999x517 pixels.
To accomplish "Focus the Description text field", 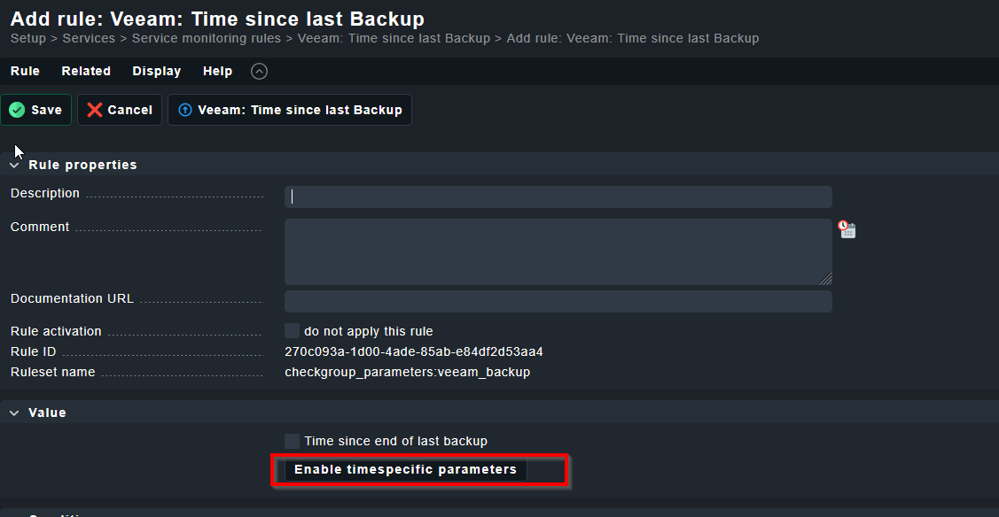I will 558,197.
